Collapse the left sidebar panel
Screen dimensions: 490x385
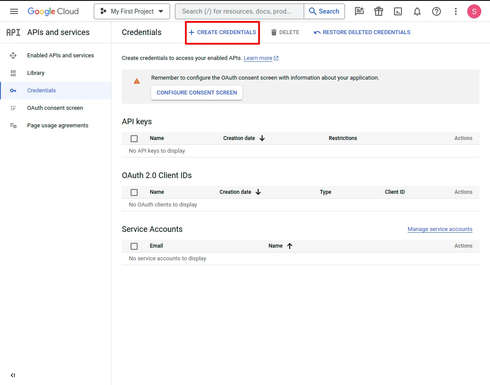tap(13, 375)
